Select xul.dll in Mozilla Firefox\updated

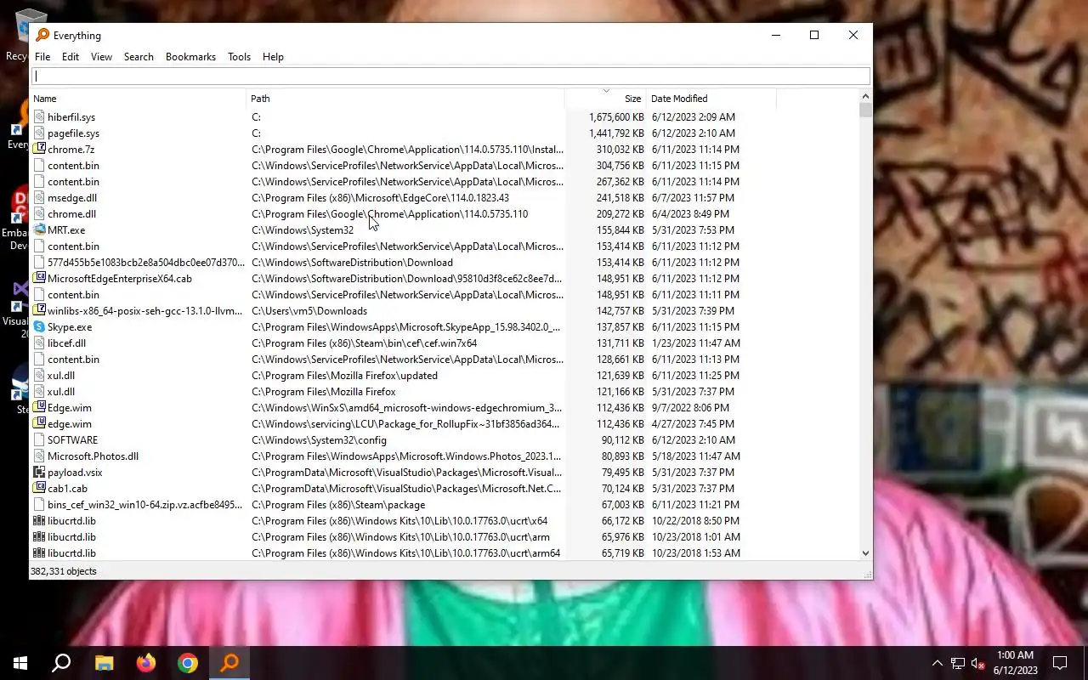click(61, 375)
